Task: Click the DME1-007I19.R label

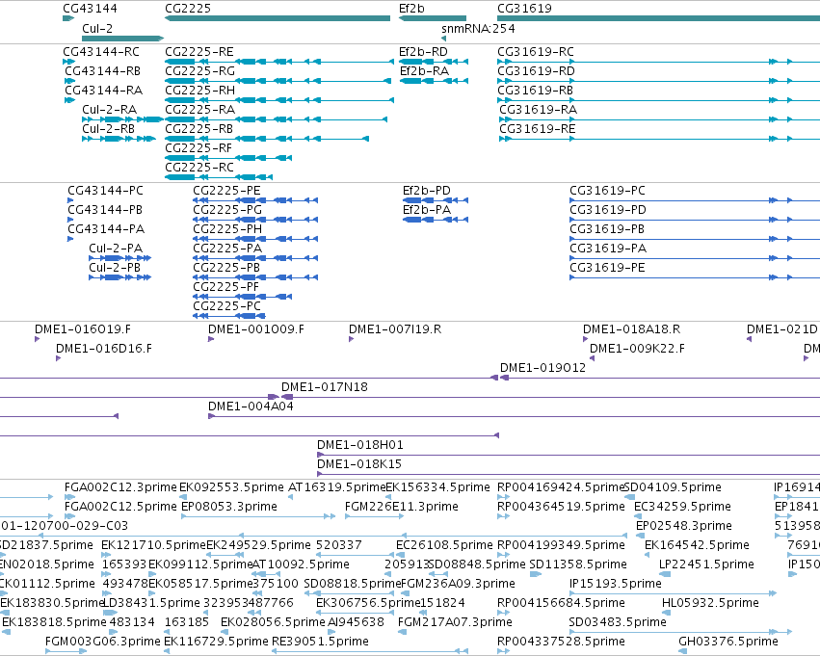Action: [395, 329]
